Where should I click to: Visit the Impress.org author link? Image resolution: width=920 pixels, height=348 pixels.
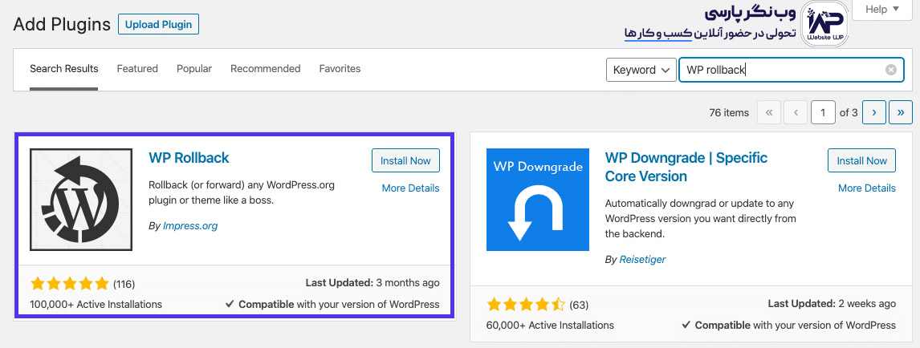pyautogui.click(x=190, y=226)
